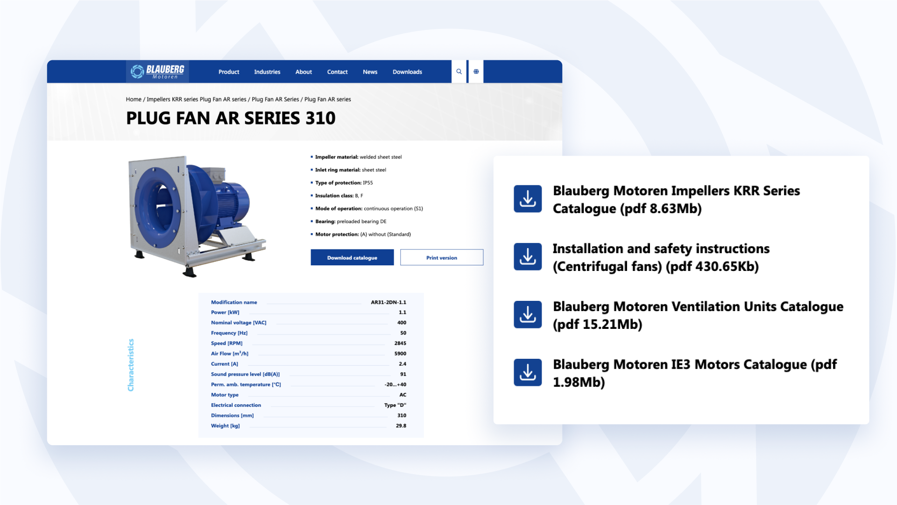Screen dimensions: 897x505
Task: Select the News menu item
Action: 370,72
